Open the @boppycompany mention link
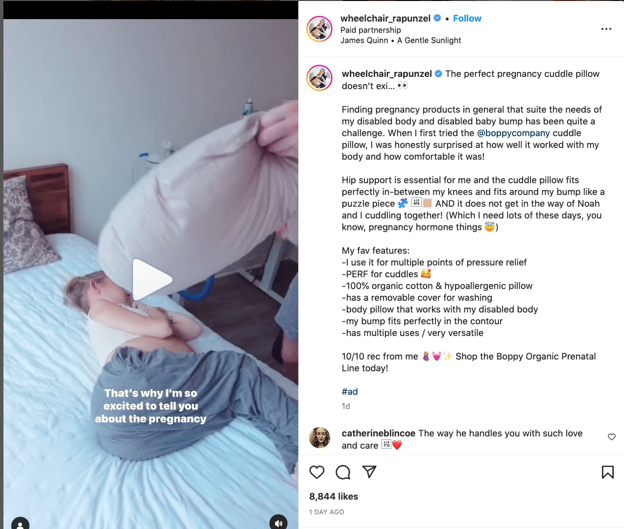The image size is (624, 529). click(513, 133)
